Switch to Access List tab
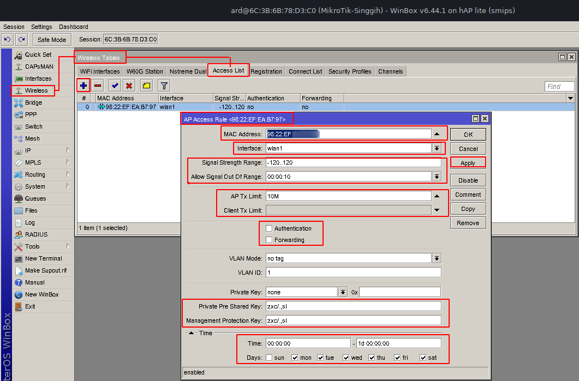This screenshot has height=381, width=579. (228, 70)
